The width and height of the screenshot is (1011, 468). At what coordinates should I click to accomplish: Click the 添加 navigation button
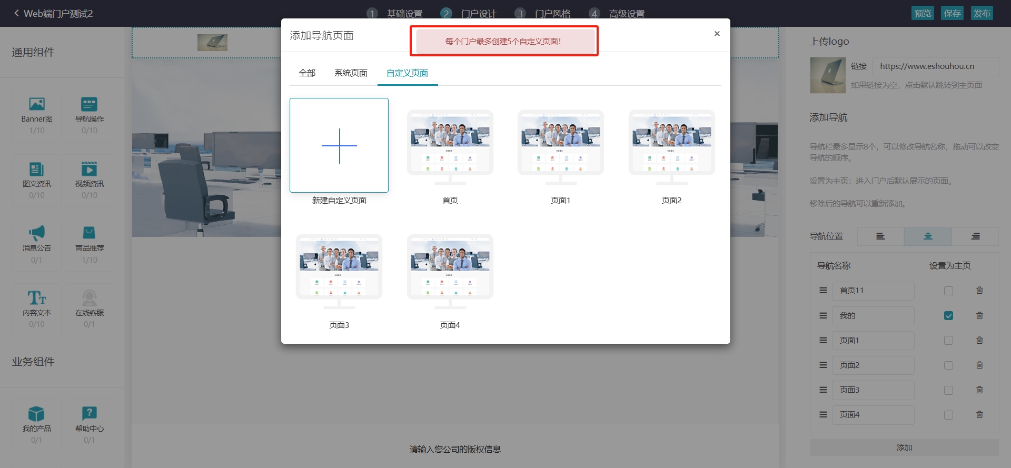pyautogui.click(x=904, y=447)
